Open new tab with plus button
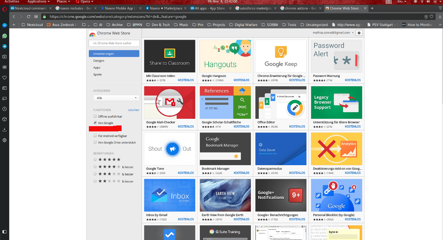This screenshot has height=240, width=443. click(372, 8)
